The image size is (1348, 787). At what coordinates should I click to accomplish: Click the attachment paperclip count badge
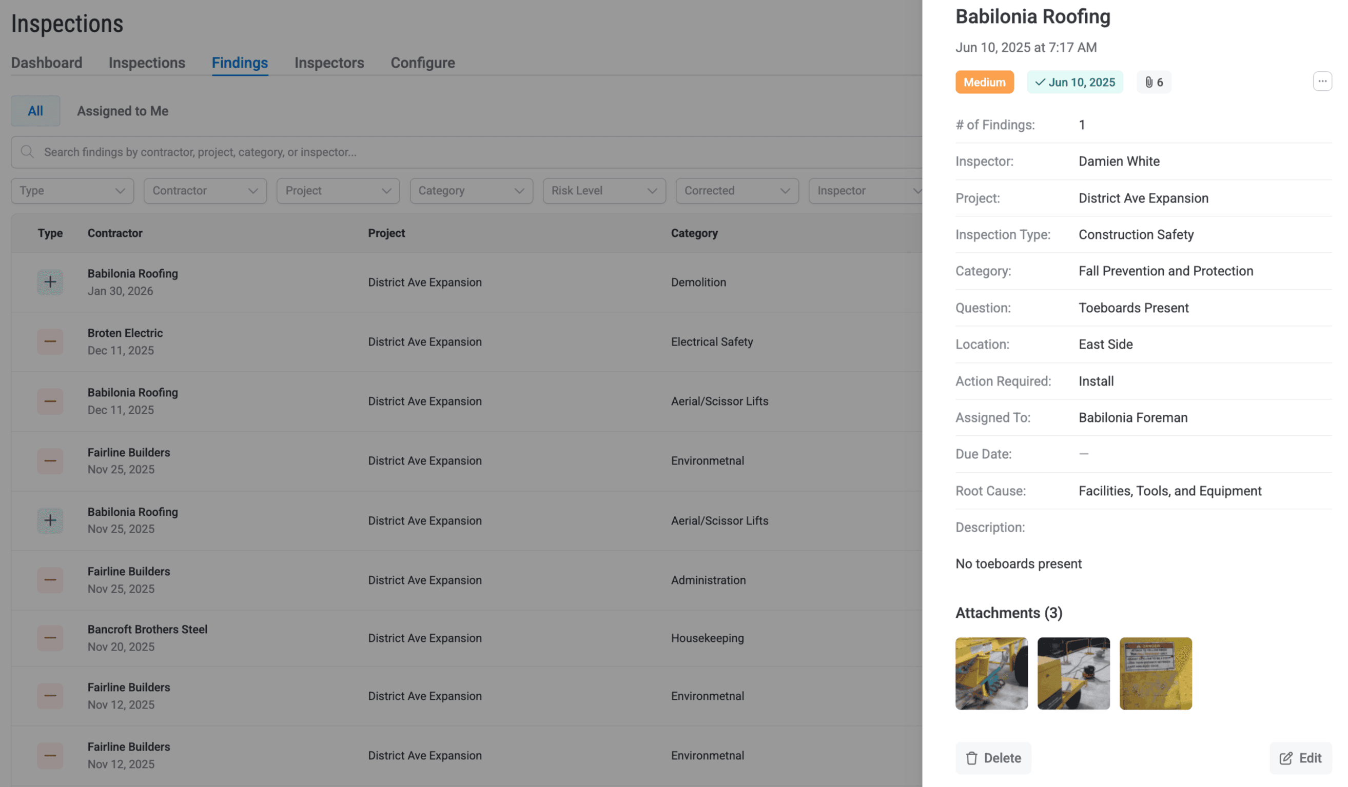[x=1154, y=83]
